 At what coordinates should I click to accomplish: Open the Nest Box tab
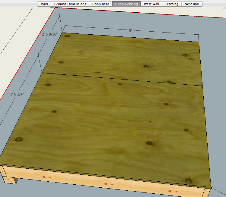192,4
